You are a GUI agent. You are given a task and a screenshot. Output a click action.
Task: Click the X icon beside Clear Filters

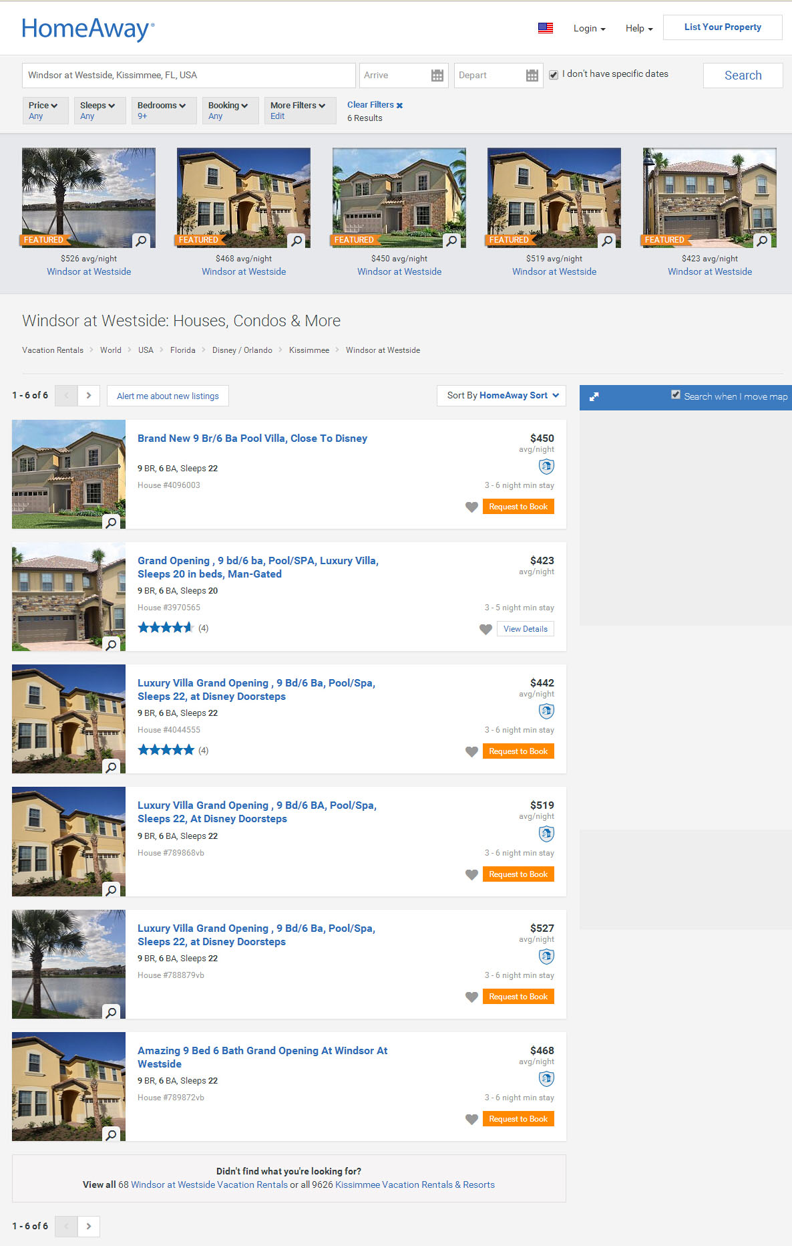399,106
